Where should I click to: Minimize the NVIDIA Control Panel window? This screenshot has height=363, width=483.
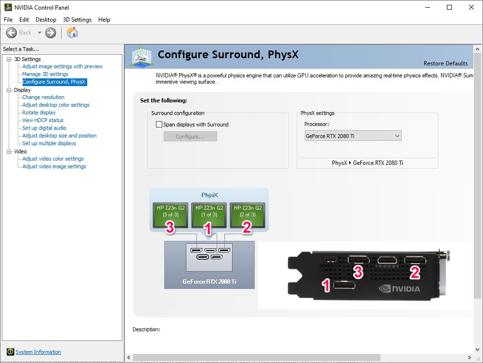428,7
